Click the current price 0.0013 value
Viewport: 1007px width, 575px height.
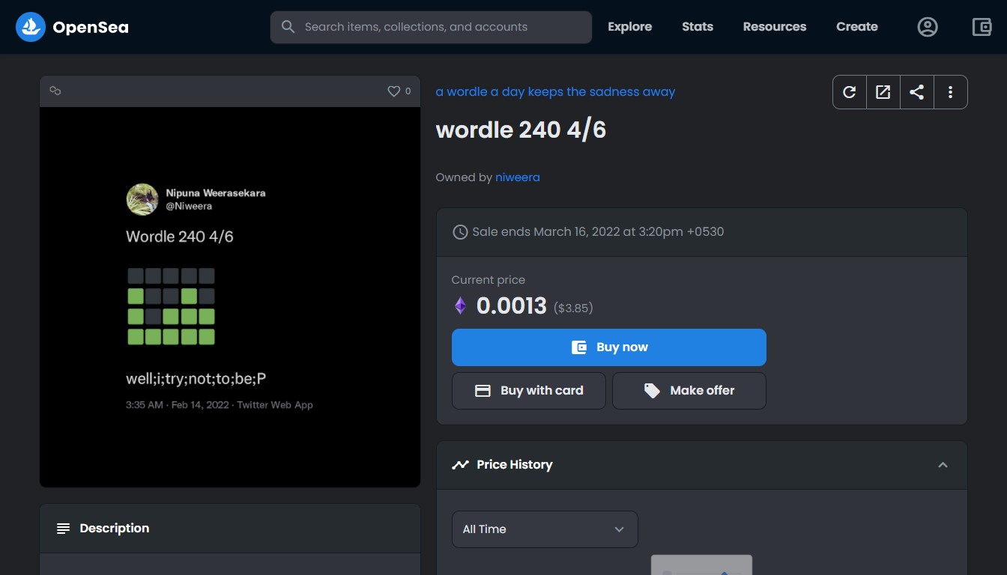tap(512, 305)
